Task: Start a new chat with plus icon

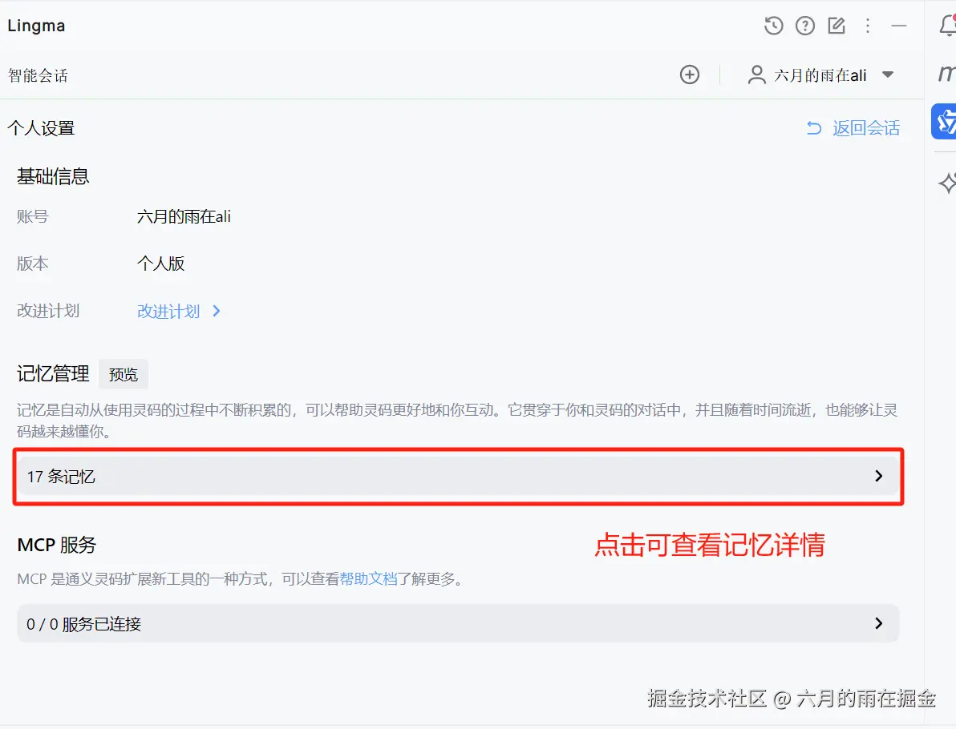Action: pos(690,75)
